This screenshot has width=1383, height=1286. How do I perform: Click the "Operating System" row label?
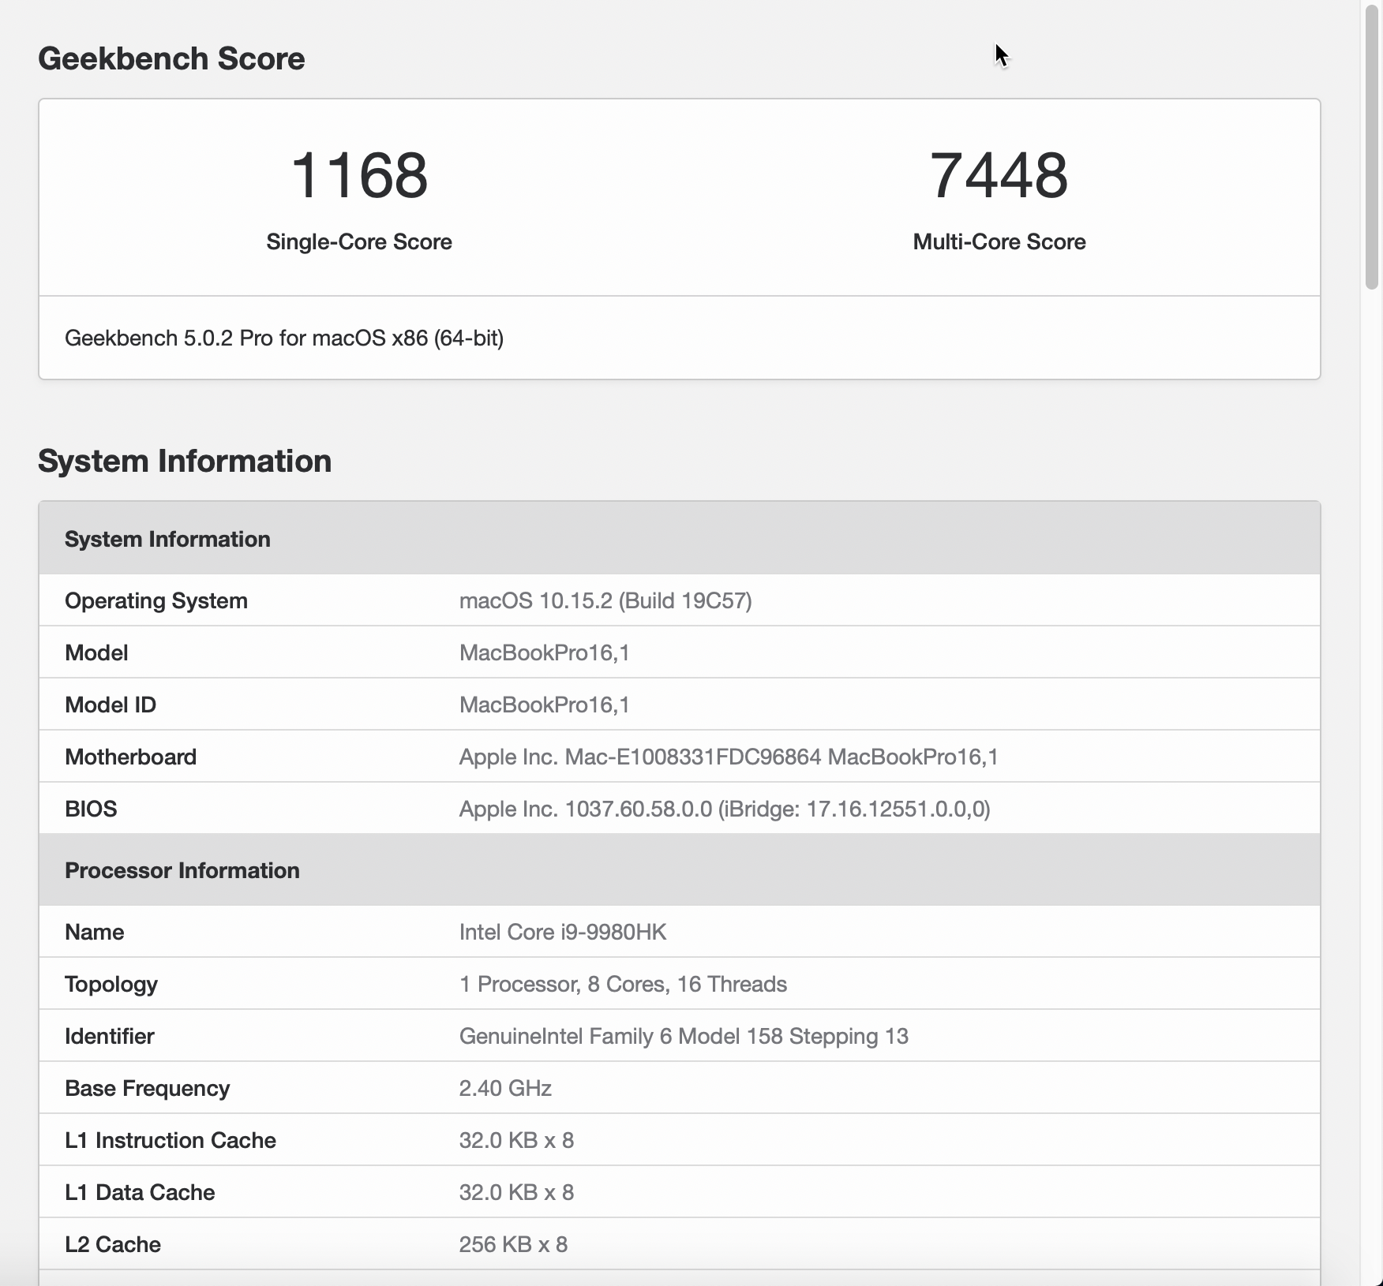tap(156, 601)
